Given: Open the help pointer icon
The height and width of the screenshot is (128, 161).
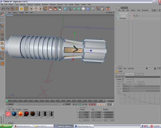Looking at the screenshot, I should click(98, 9).
